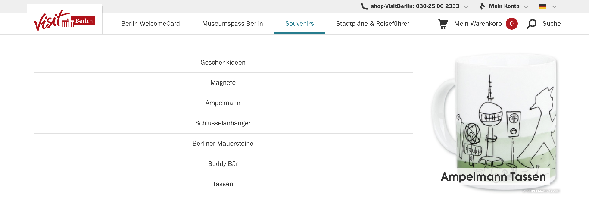Click the German flag icon
The image size is (589, 210).
(x=542, y=6)
